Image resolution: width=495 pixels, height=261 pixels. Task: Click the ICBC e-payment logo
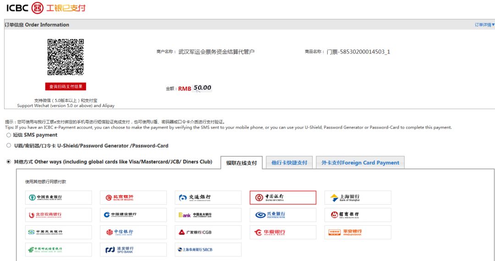(x=46, y=8)
